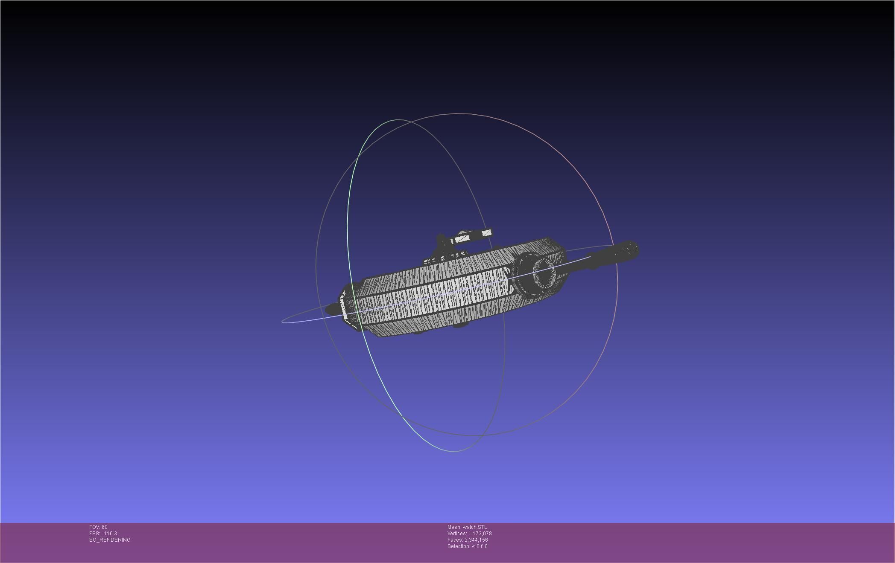
Task: Click the row of small blocks above the watch body
Action: point(445,258)
